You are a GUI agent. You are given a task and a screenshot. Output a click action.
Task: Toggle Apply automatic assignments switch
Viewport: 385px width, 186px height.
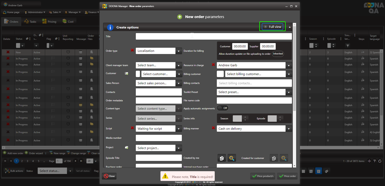[x=222, y=108]
